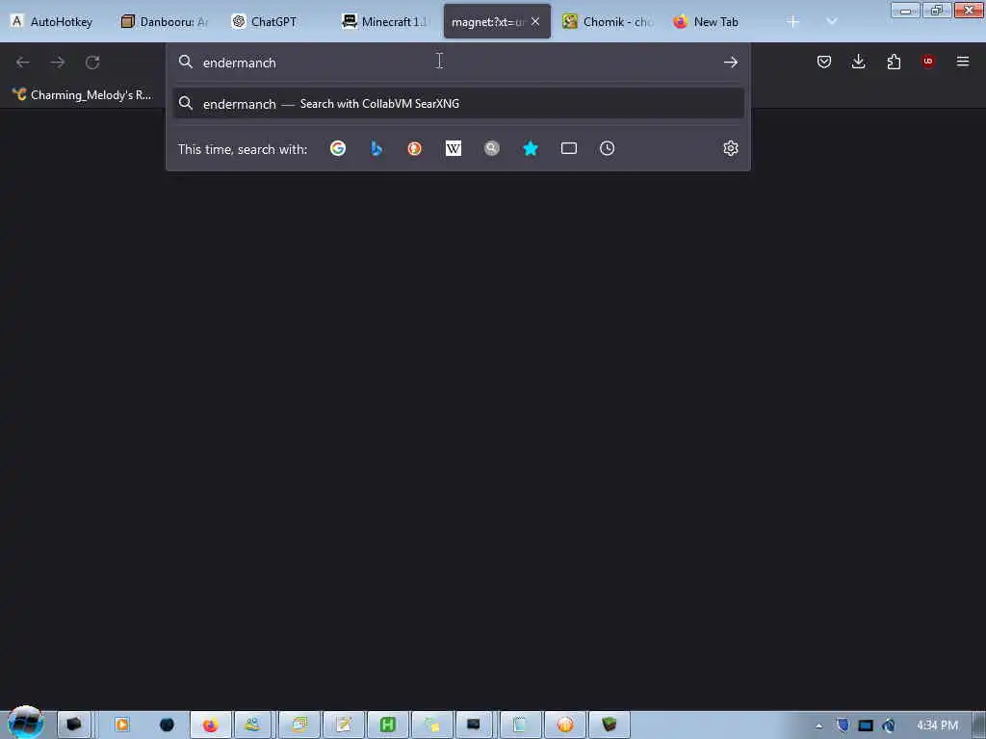This screenshot has height=739, width=986.
Task: Open the uBlock Origin extension icon
Action: 927,62
